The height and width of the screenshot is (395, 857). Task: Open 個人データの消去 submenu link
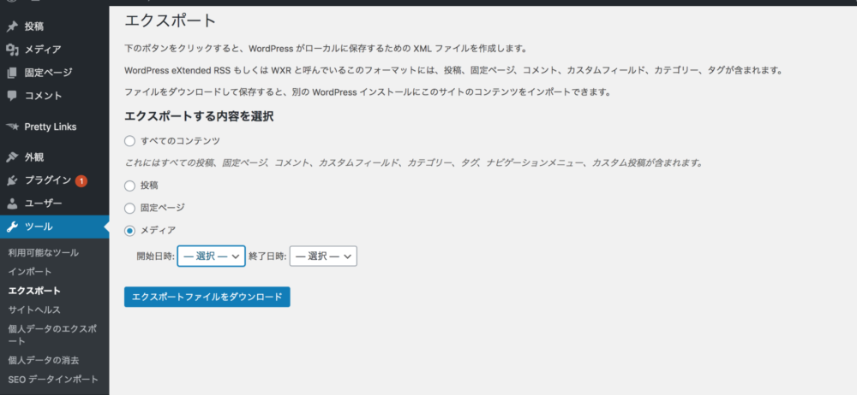pos(44,361)
